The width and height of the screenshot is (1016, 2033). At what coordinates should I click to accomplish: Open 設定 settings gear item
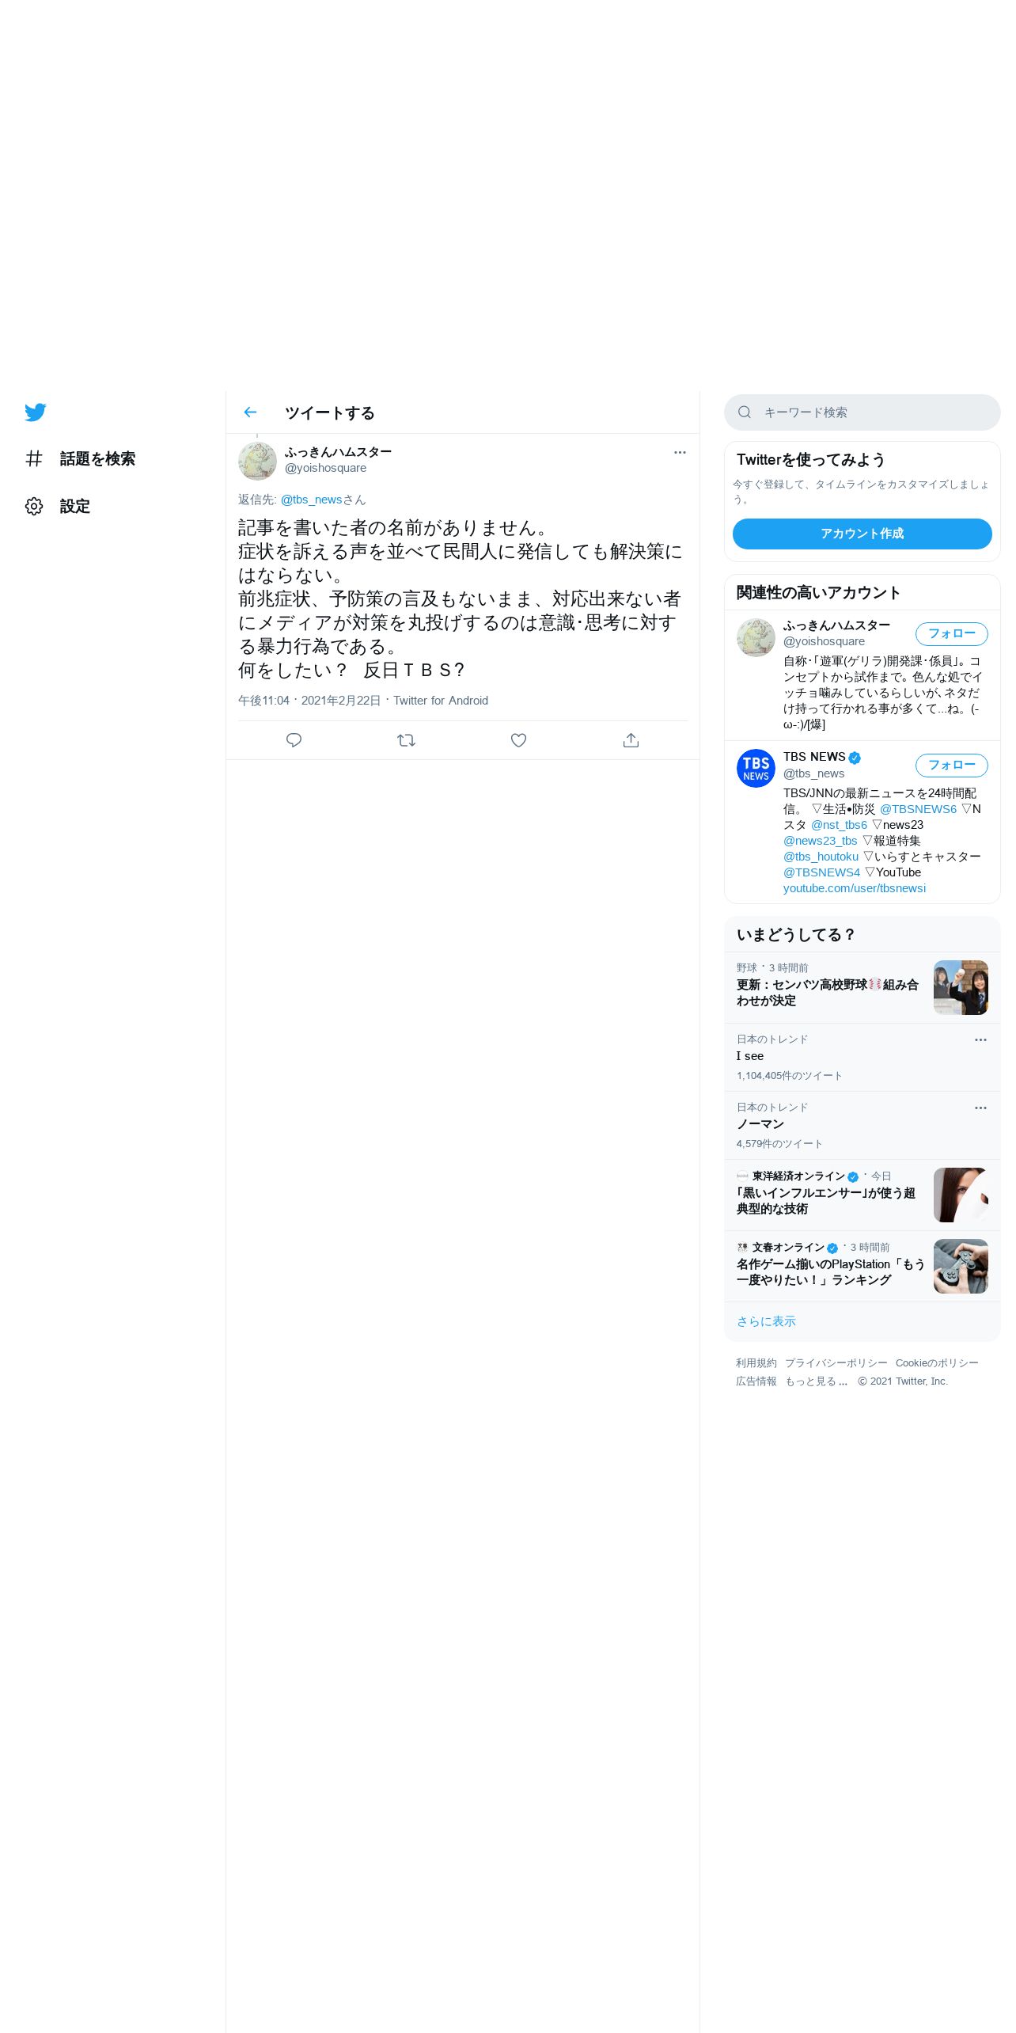coord(57,506)
